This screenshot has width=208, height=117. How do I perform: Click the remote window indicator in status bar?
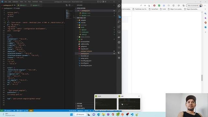coord(2,110)
